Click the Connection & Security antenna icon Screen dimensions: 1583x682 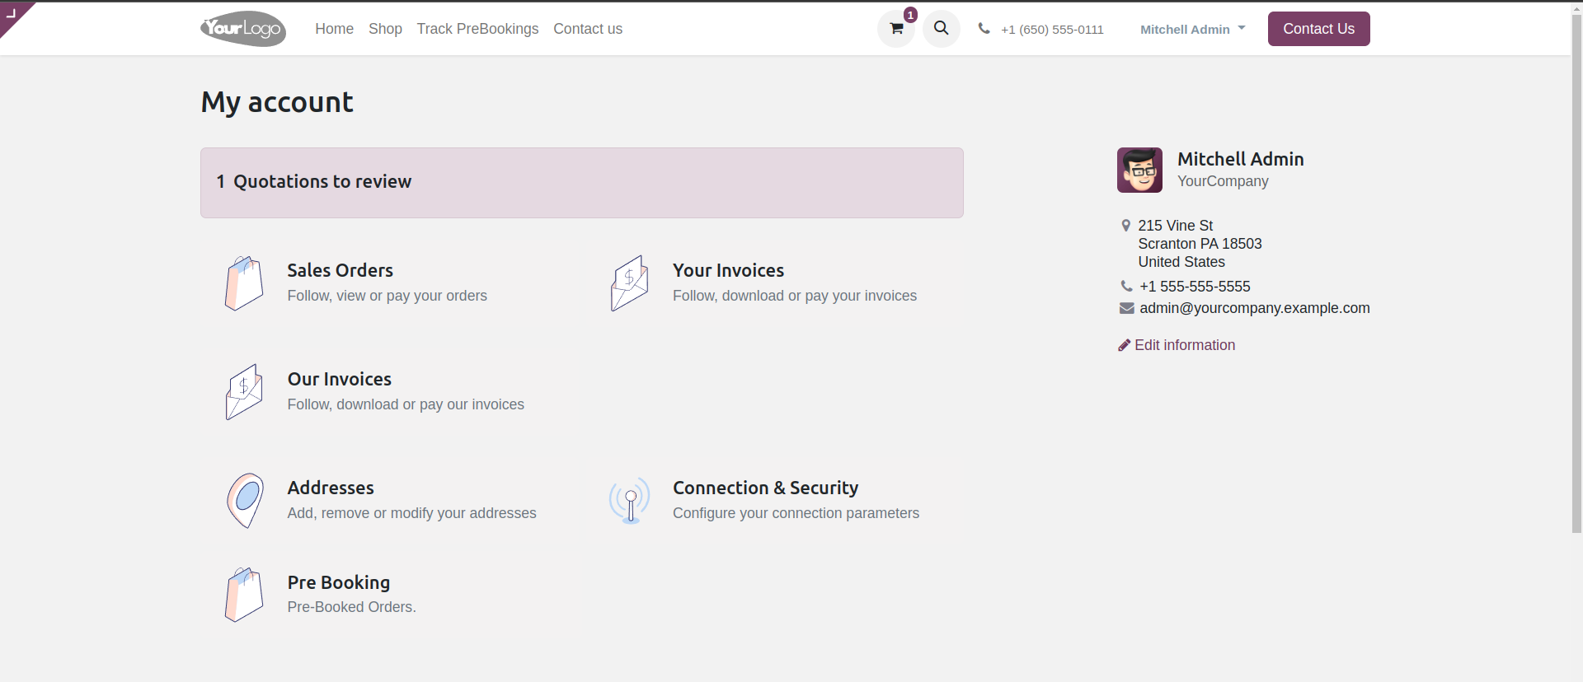coord(630,500)
